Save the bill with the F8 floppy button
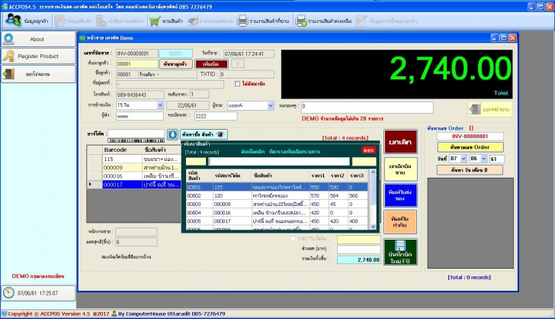The height and width of the screenshot is (319, 555). tap(400, 252)
